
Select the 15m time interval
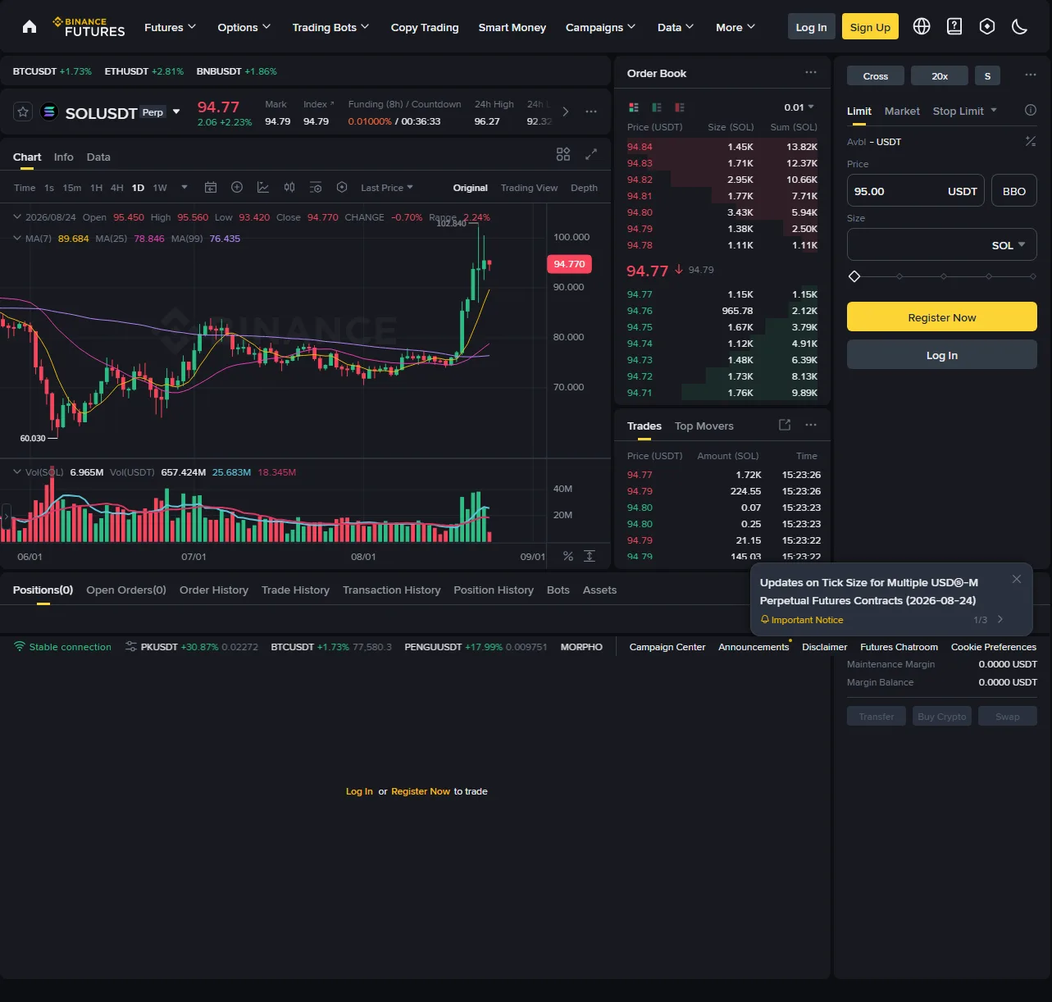[x=72, y=188]
